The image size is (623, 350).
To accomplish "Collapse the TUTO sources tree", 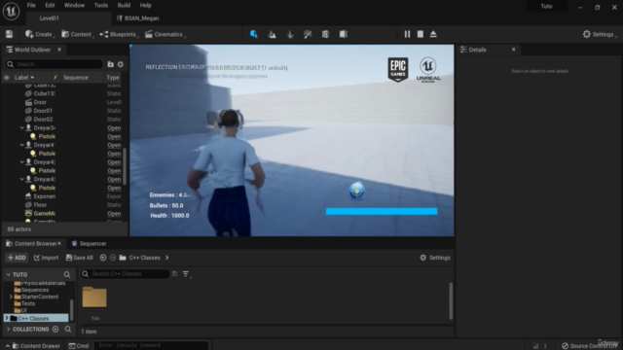I will click(8, 274).
